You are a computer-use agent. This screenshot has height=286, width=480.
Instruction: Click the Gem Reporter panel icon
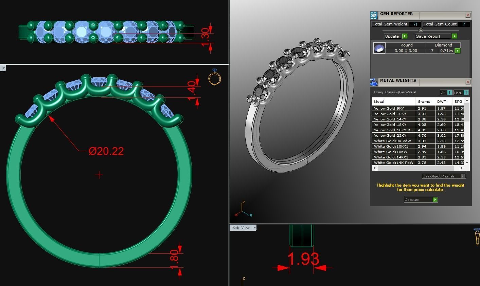tap(374, 15)
